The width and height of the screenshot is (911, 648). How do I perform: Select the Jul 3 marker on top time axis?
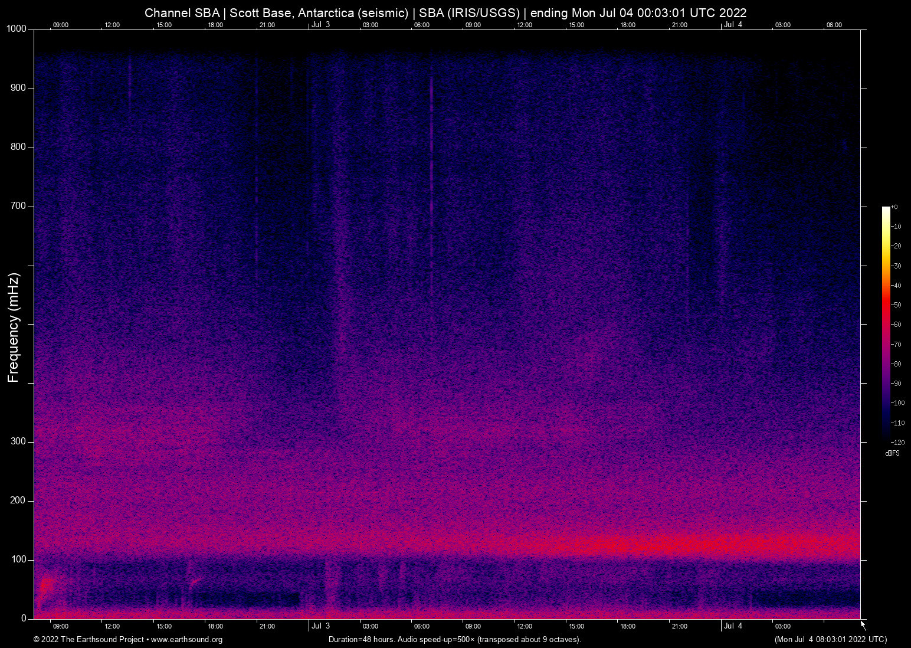(x=320, y=25)
